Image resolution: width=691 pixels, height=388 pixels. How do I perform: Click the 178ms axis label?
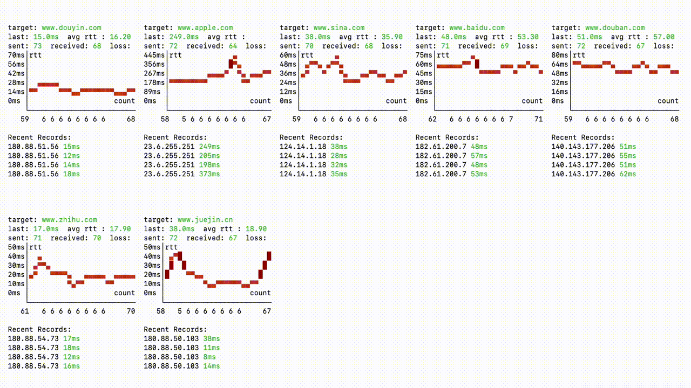coord(154,82)
